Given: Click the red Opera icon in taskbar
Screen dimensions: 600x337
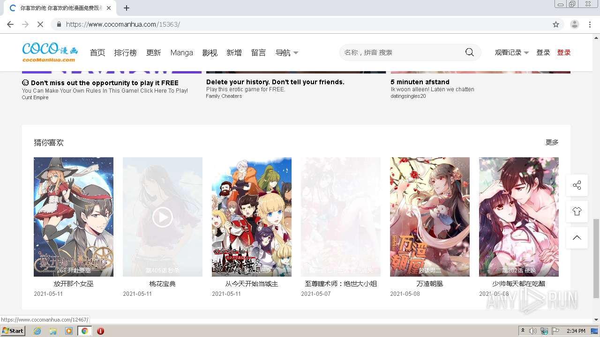Looking at the screenshot, I should click(100, 331).
